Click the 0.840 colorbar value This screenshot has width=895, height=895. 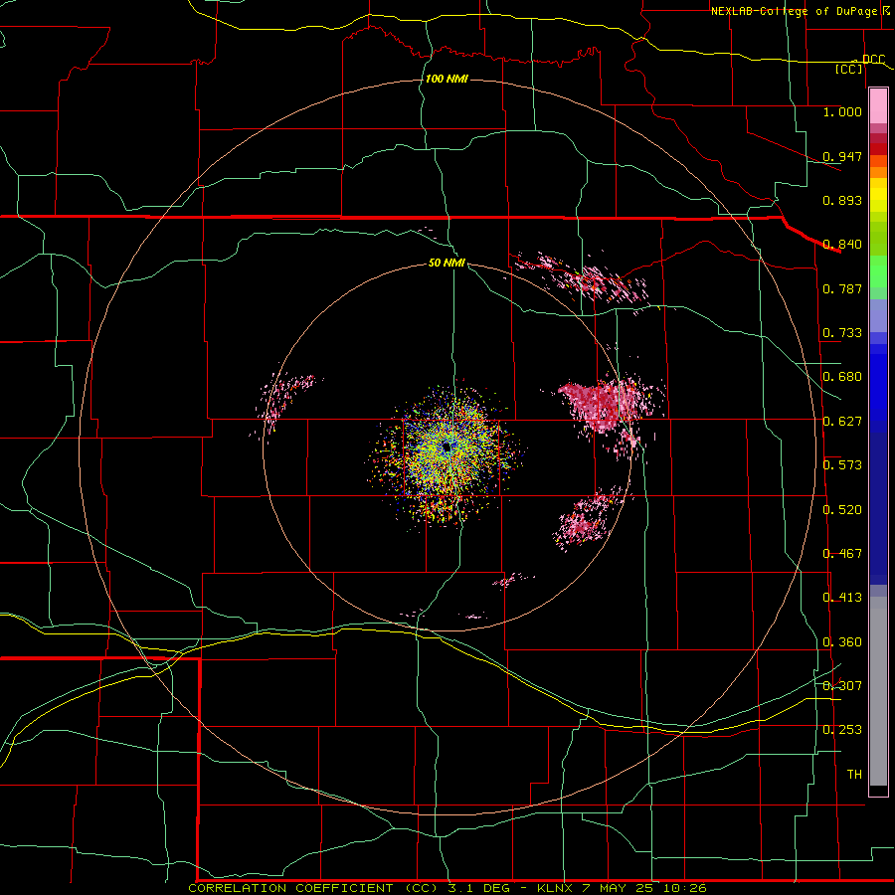click(x=842, y=245)
